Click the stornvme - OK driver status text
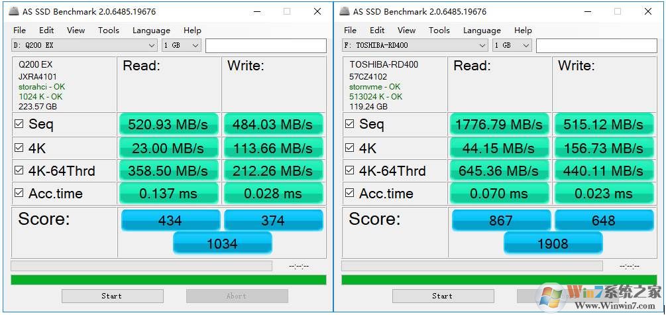The width and height of the screenshot is (666, 315). pyautogui.click(x=374, y=87)
